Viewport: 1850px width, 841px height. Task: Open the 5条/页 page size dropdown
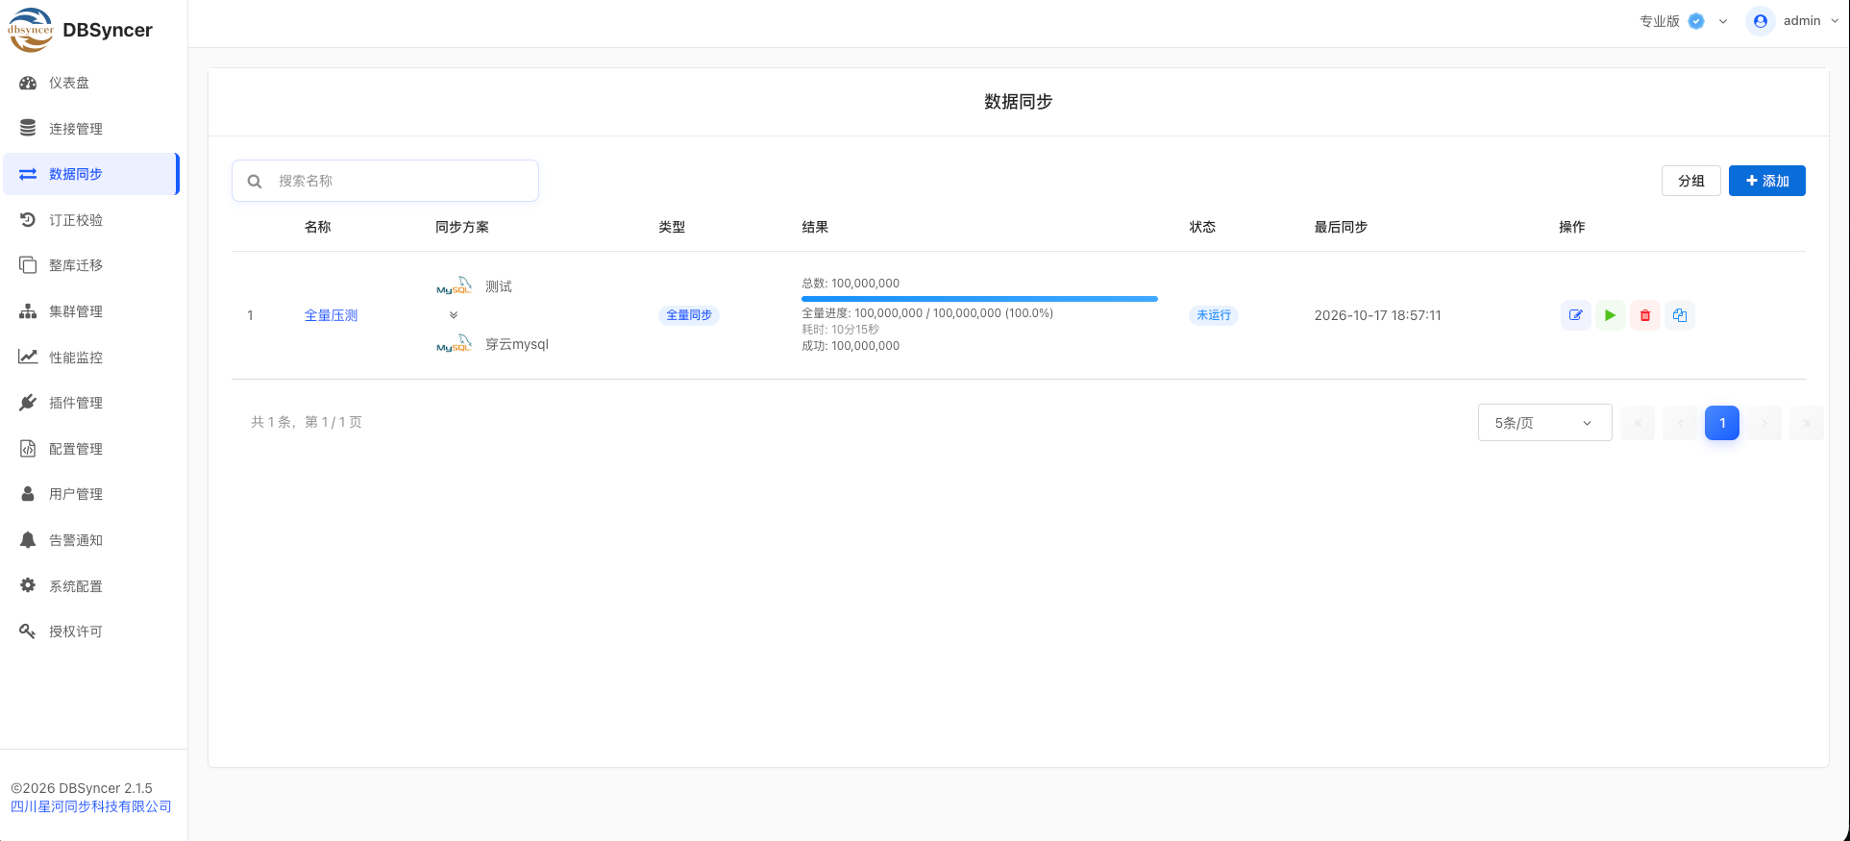pos(1544,423)
